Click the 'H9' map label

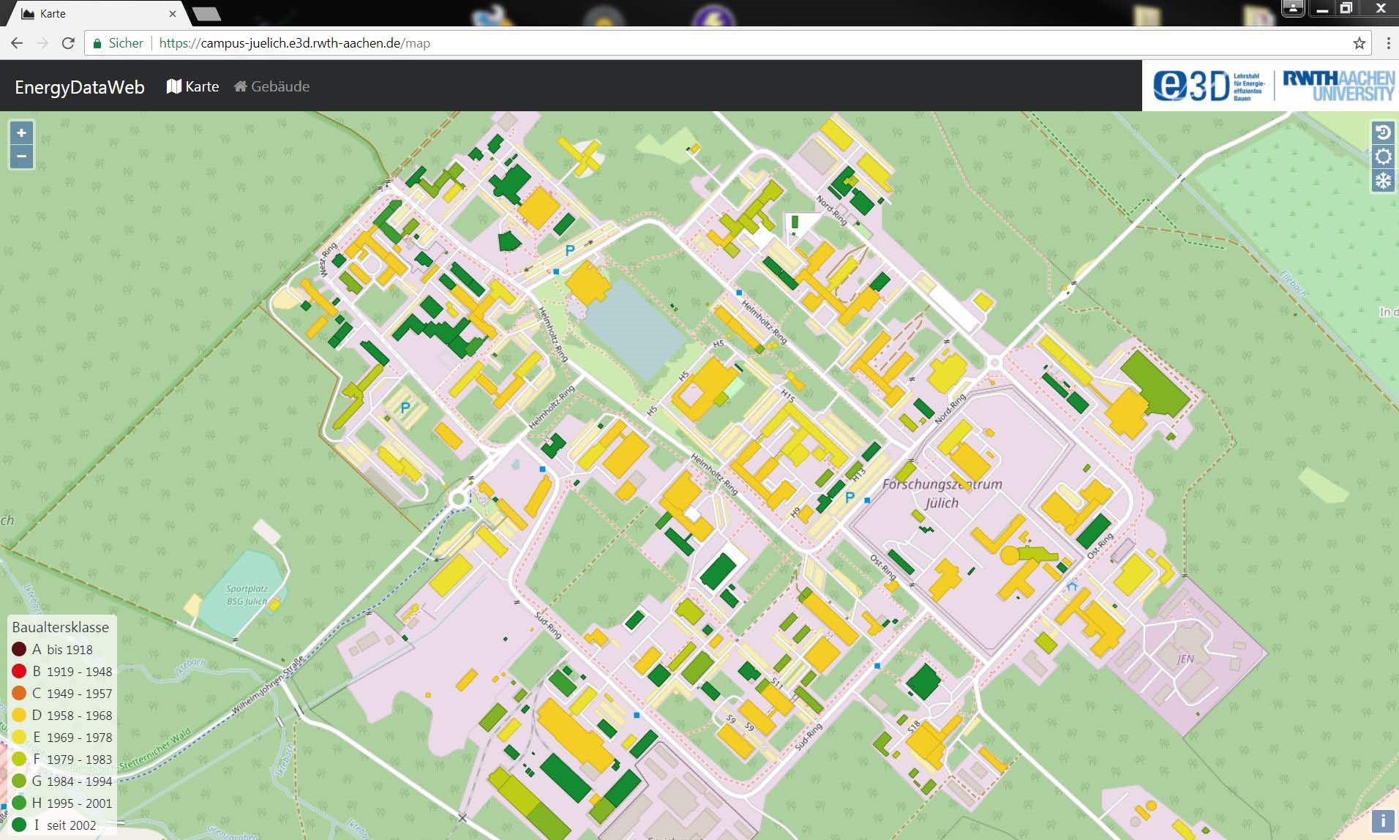click(x=795, y=513)
